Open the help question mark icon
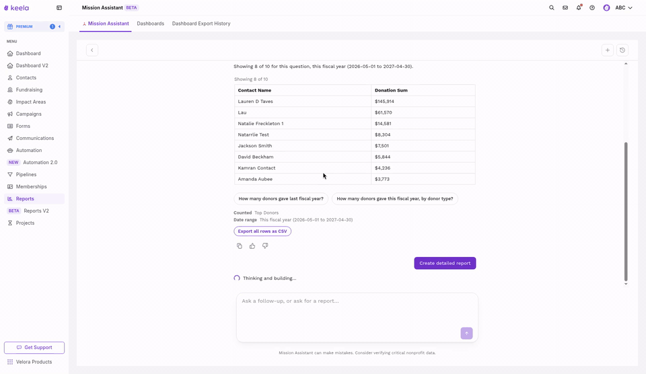Screen dimensions: 646x374 [592, 8]
